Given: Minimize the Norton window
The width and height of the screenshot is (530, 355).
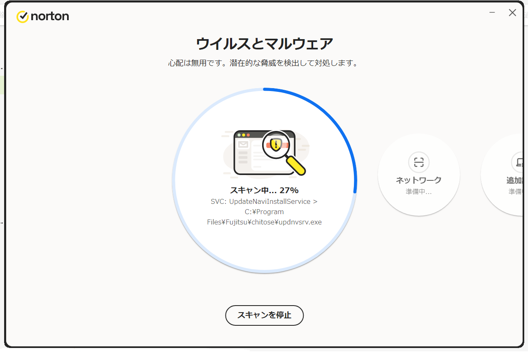Looking at the screenshot, I should pyautogui.click(x=492, y=13).
